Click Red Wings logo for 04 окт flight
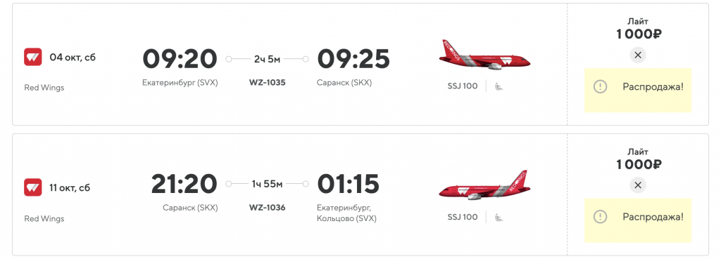 click(32, 58)
